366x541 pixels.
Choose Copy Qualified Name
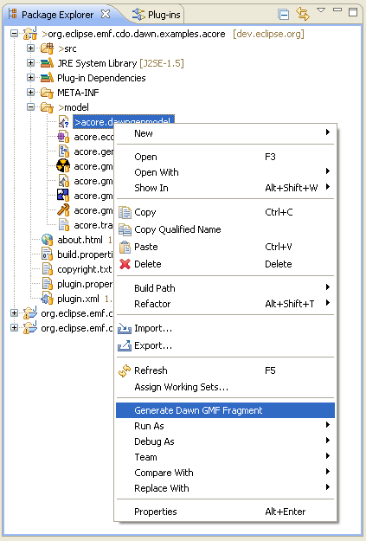click(x=225, y=229)
